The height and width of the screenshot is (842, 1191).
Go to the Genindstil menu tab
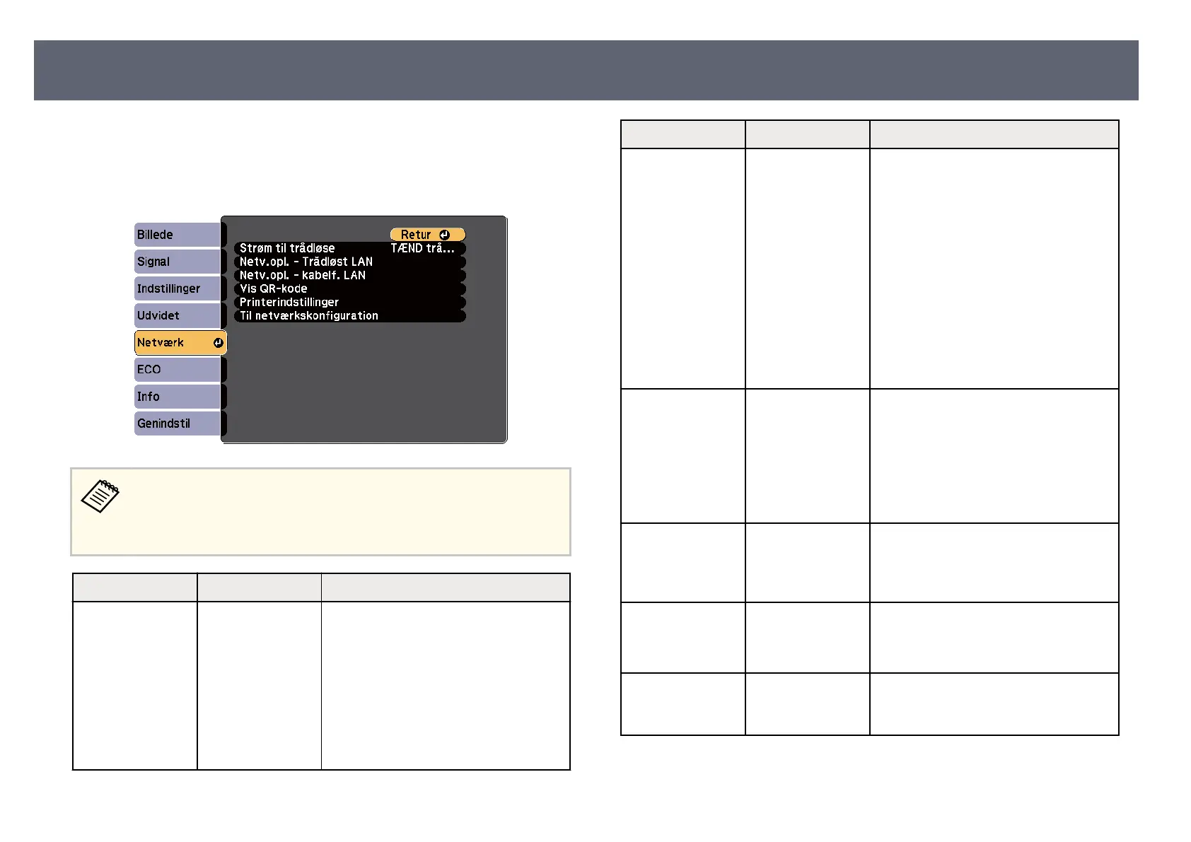(177, 423)
